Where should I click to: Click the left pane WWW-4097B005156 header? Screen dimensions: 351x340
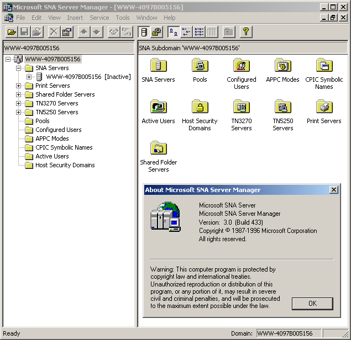(x=69, y=48)
